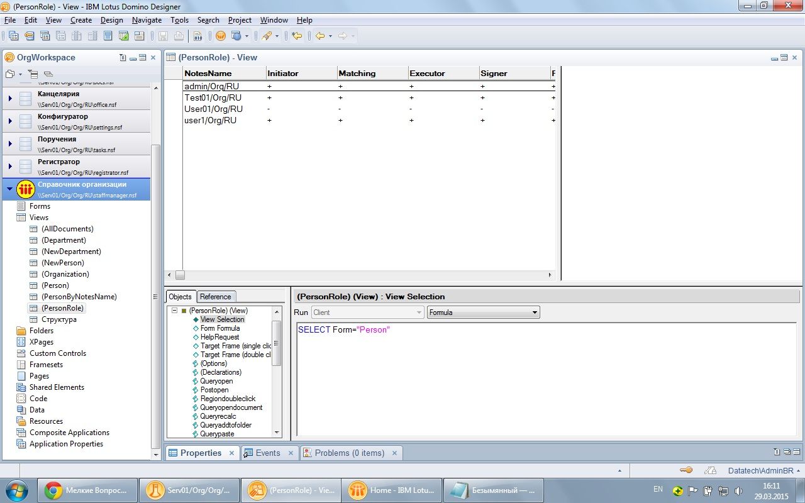The height and width of the screenshot is (503, 805).
Task: Select the (PersonByNotesName) view
Action: 79,297
